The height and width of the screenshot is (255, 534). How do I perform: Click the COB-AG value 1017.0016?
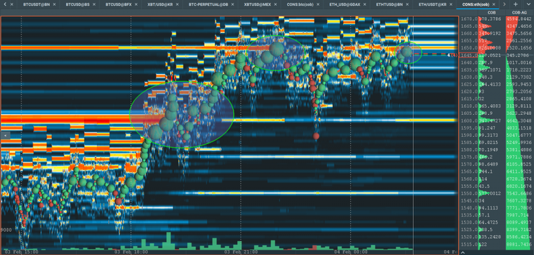519,62
